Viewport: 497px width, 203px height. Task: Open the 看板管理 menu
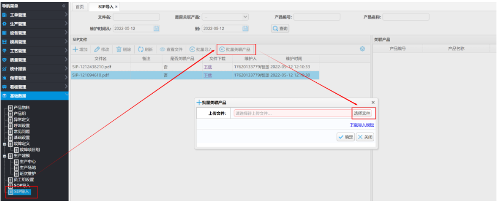[34, 87]
